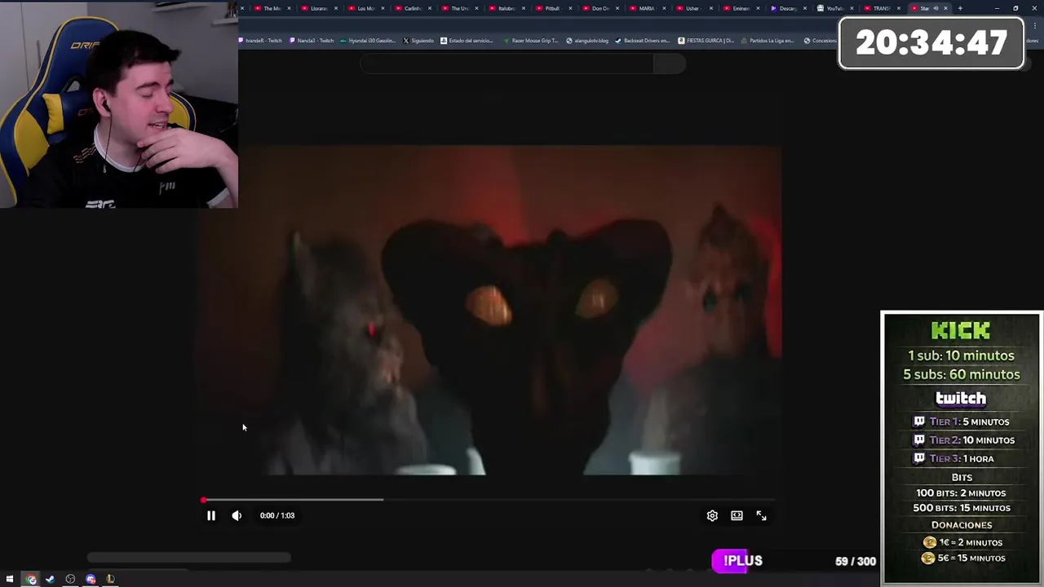The image size is (1044, 587).
Task: Open the Windows Start menu
Action: pos(10,579)
